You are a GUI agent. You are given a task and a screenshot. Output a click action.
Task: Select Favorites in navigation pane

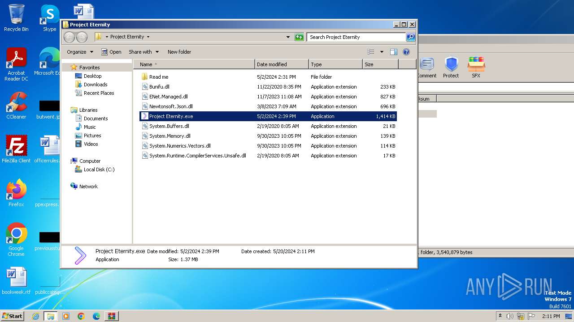89,68
